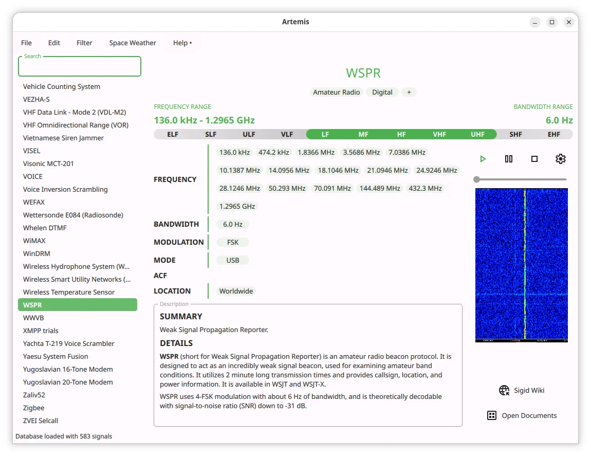Screen dimensions: 591x456
Task: Select Yugoslavian 16-Tone Modem
Action: [x=78, y=369]
